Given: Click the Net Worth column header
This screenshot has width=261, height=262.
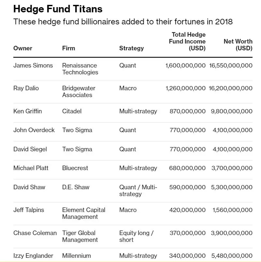Looking at the screenshot, I should (x=238, y=45).
